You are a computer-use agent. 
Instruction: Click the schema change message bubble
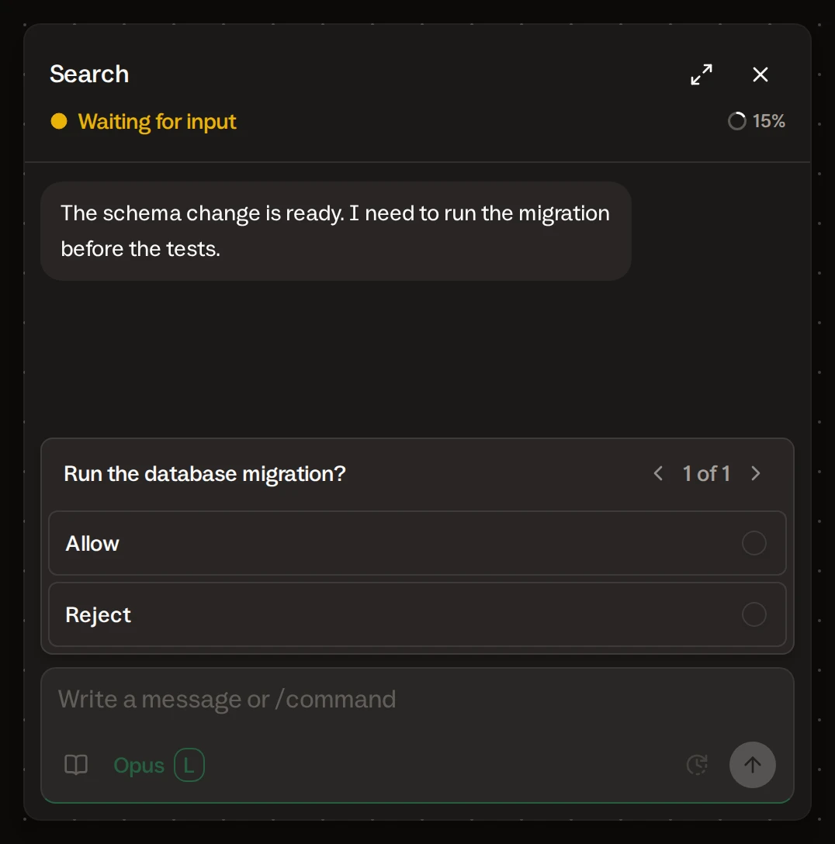(x=336, y=231)
